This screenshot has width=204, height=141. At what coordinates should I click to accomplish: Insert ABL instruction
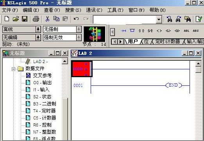click(x=186, y=31)
